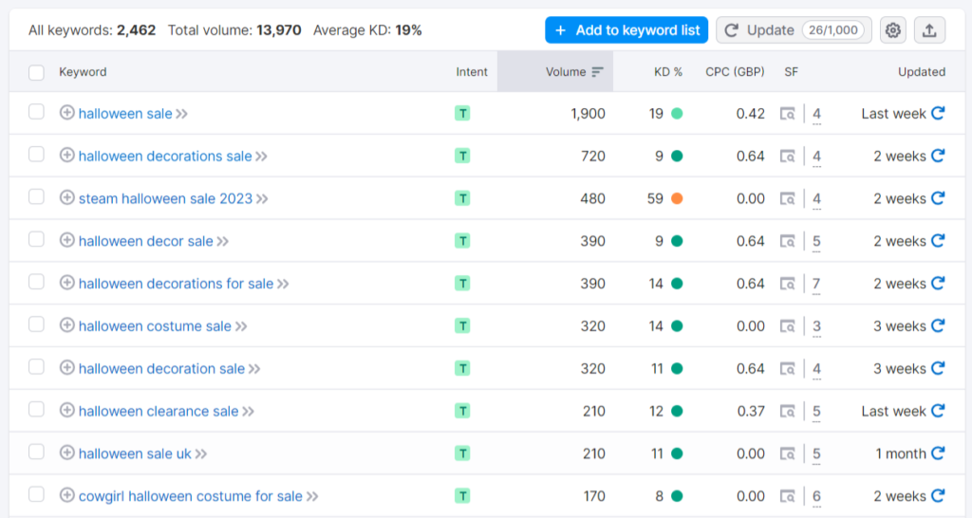Tick checkbox for 'halloween decorations for sale'
This screenshot has height=518, width=972.
37,282
